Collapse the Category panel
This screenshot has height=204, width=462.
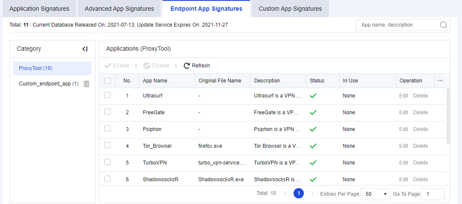click(x=85, y=49)
